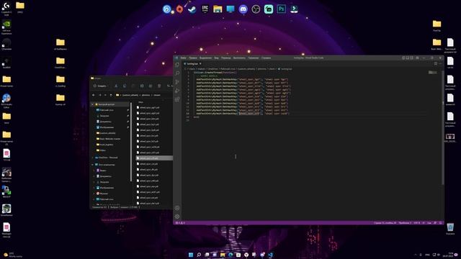Open Discord from the top dock
This screenshot has height=259, width=461.
[243, 9]
